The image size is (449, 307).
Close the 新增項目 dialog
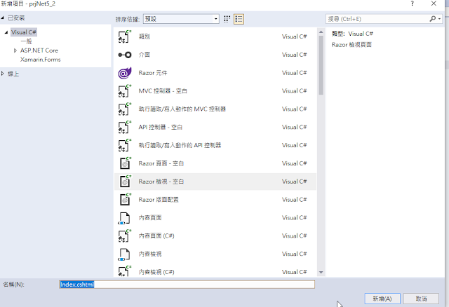click(434, 4)
